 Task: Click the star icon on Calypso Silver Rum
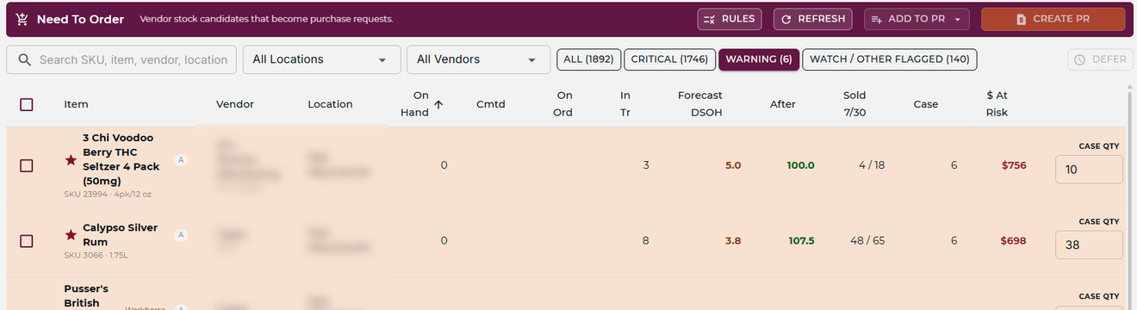click(71, 235)
